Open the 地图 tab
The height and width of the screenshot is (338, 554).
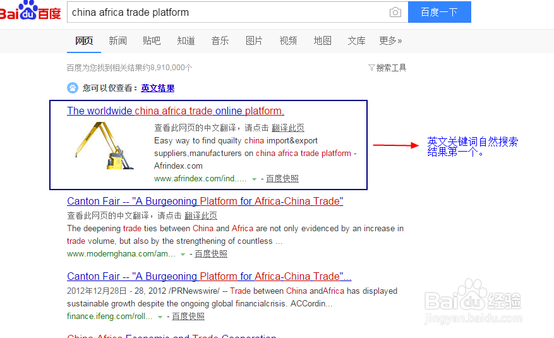322,40
